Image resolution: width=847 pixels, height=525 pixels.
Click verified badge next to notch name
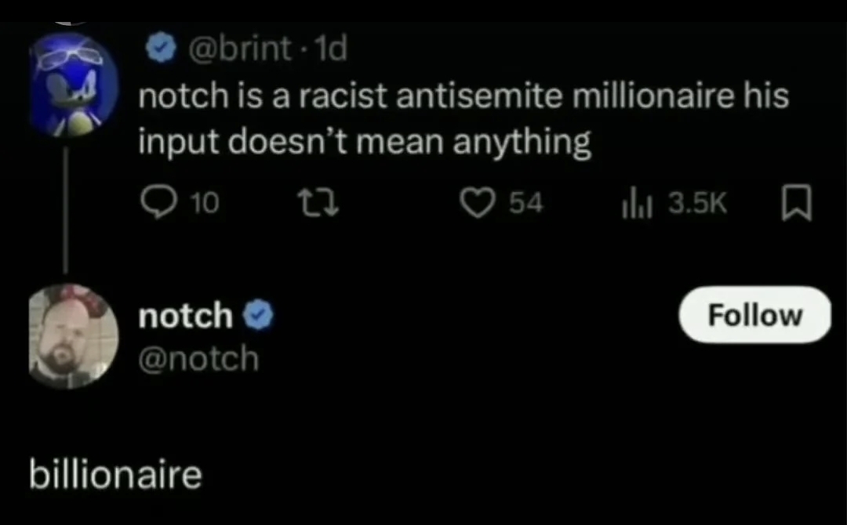pos(258,316)
